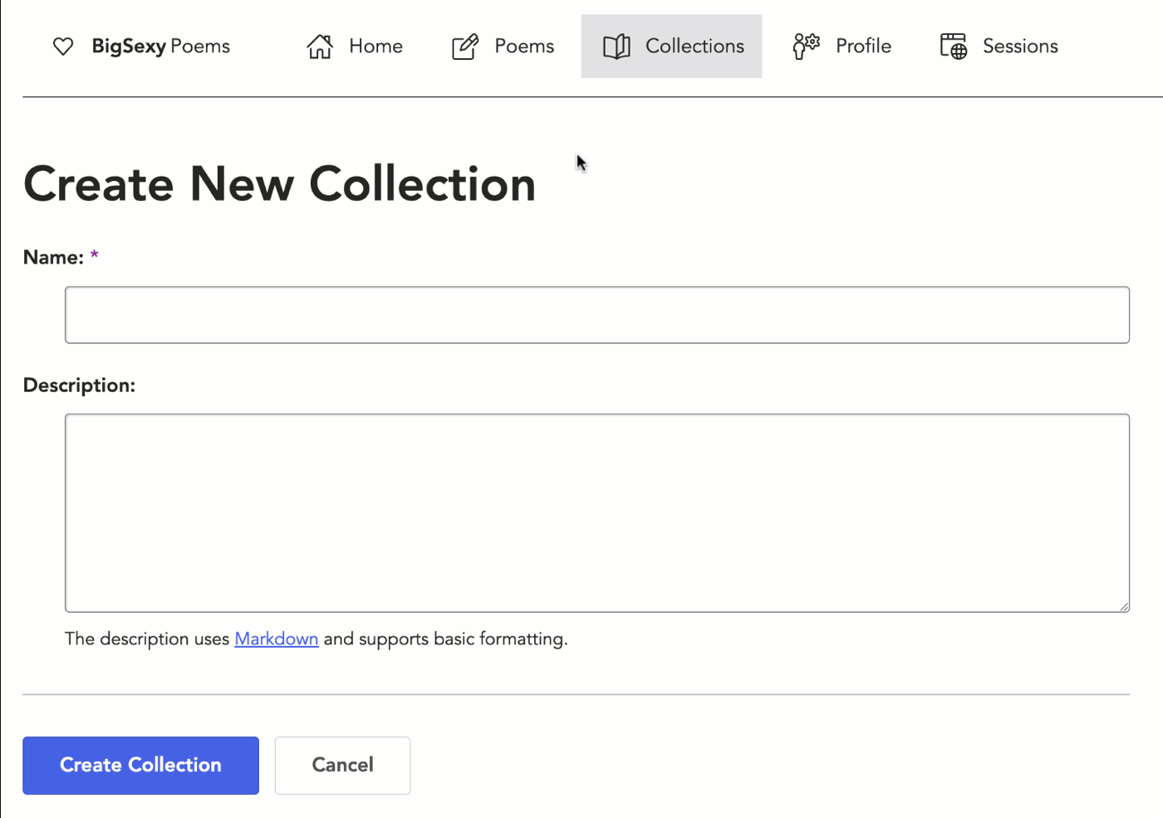Open the Markdown help link
Screen dimensions: 1163x818
click(x=276, y=639)
